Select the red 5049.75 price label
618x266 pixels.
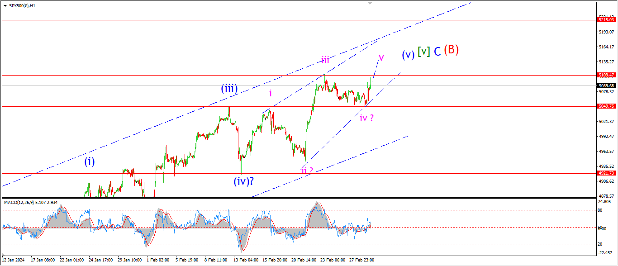(605, 106)
